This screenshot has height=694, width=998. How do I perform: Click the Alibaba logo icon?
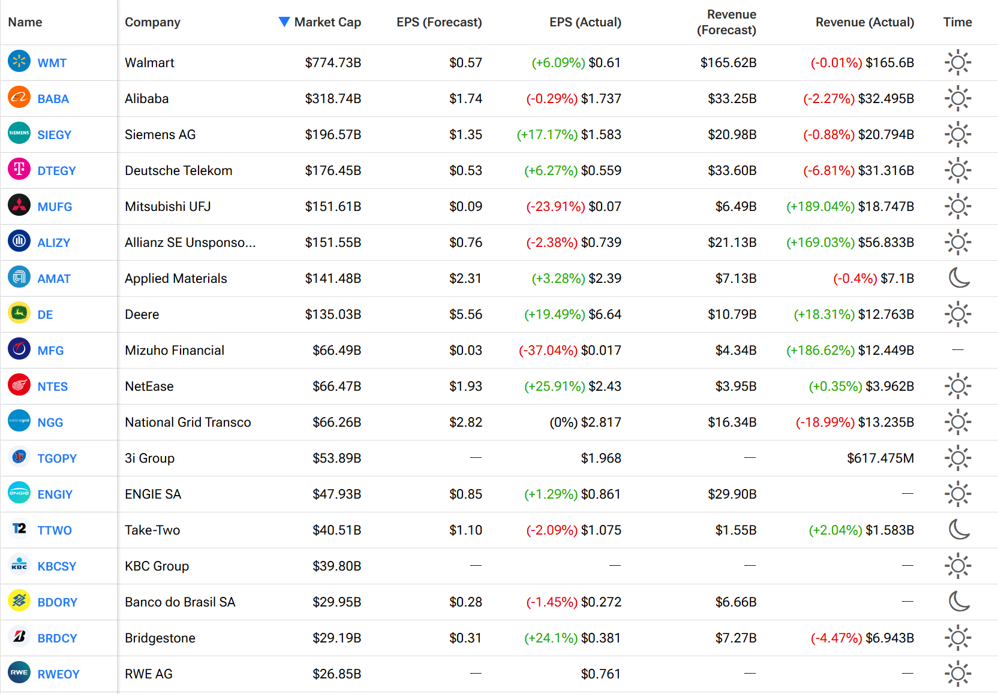(19, 97)
